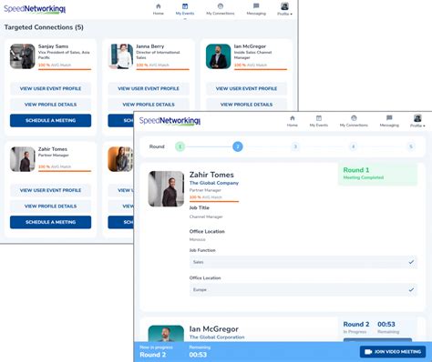Click Zahir Tomes photo in Targeted Connections
Viewport: 432px width, 362px height.
[23, 159]
